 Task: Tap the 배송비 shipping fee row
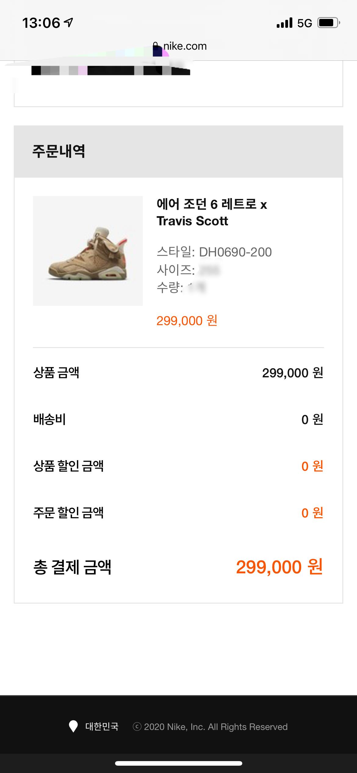click(49, 419)
